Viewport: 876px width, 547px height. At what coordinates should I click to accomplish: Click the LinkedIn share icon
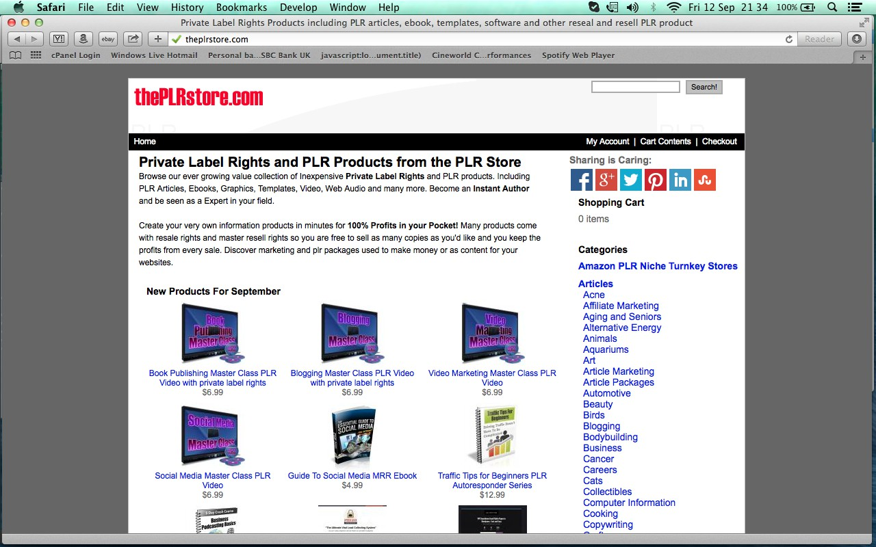coord(680,180)
